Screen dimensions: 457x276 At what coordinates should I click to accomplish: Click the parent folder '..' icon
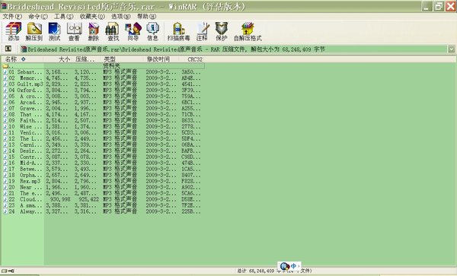(5, 65)
